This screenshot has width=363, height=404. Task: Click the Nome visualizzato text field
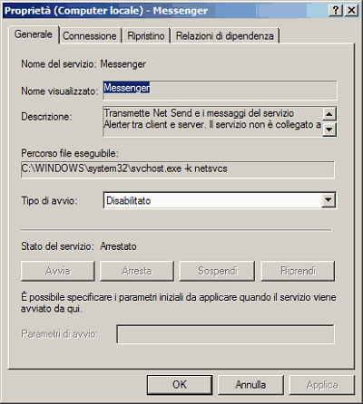click(220, 90)
